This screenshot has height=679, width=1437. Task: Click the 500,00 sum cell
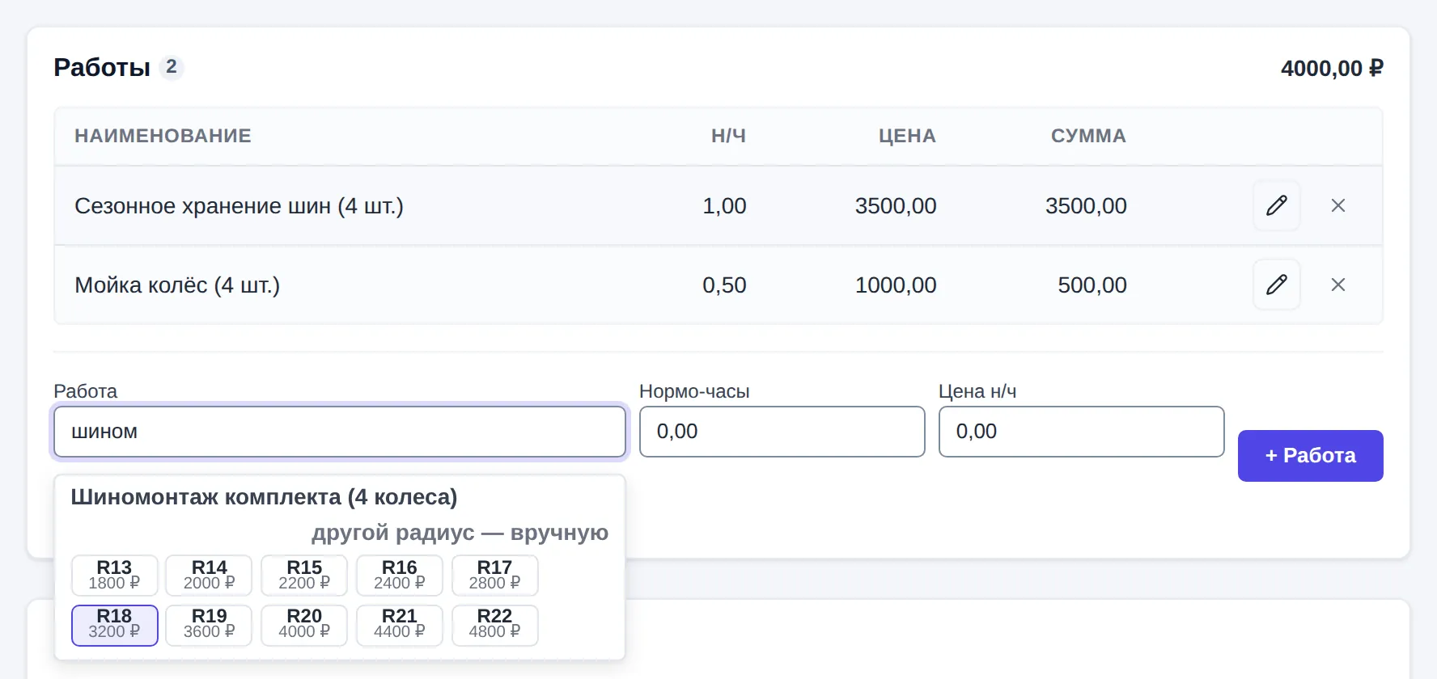(1092, 285)
